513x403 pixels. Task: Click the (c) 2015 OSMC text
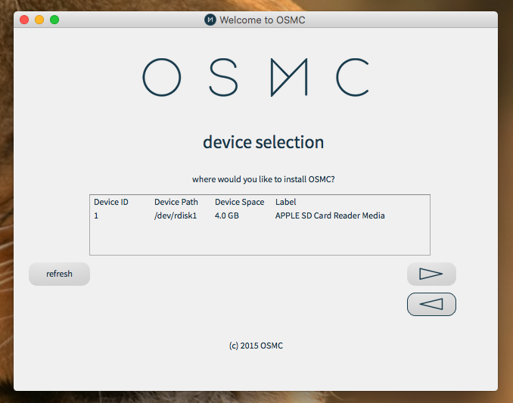[256, 346]
